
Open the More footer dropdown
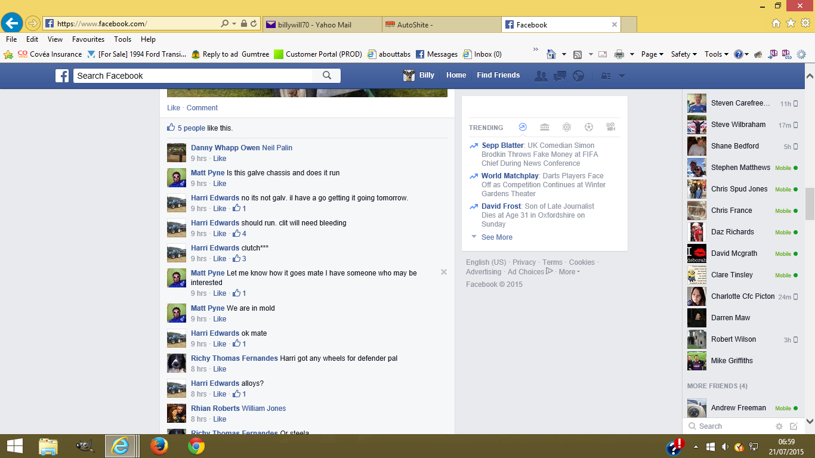[x=569, y=272]
